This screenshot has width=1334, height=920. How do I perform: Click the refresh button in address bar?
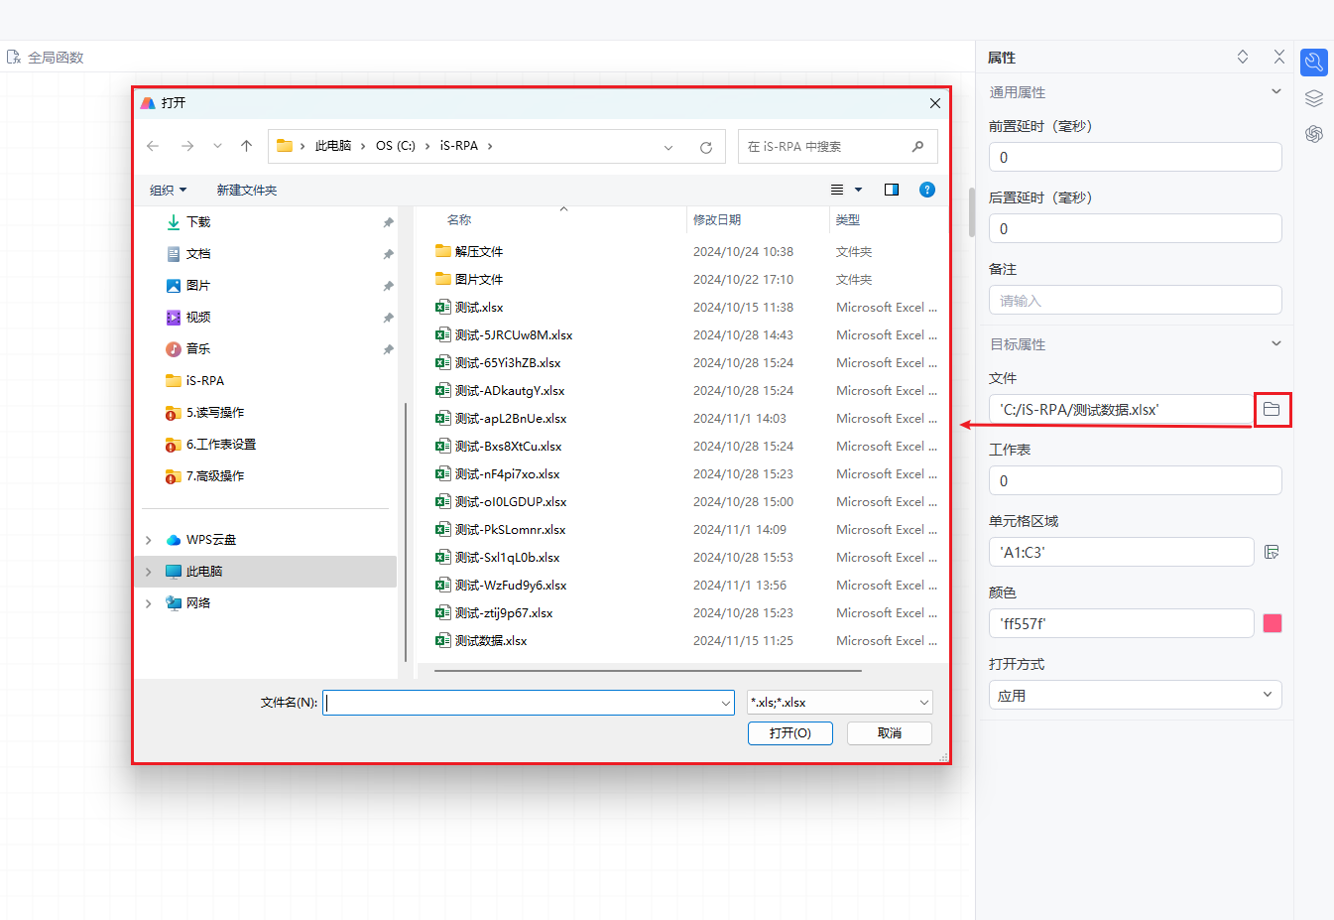tap(706, 147)
